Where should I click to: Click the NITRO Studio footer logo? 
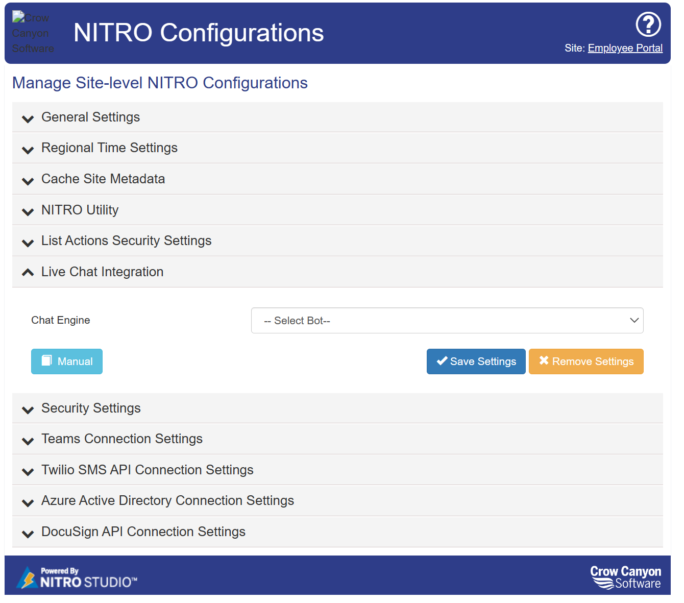pos(77,577)
